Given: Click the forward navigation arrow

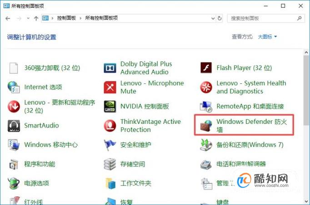Looking at the screenshot, I should tap(19, 18).
